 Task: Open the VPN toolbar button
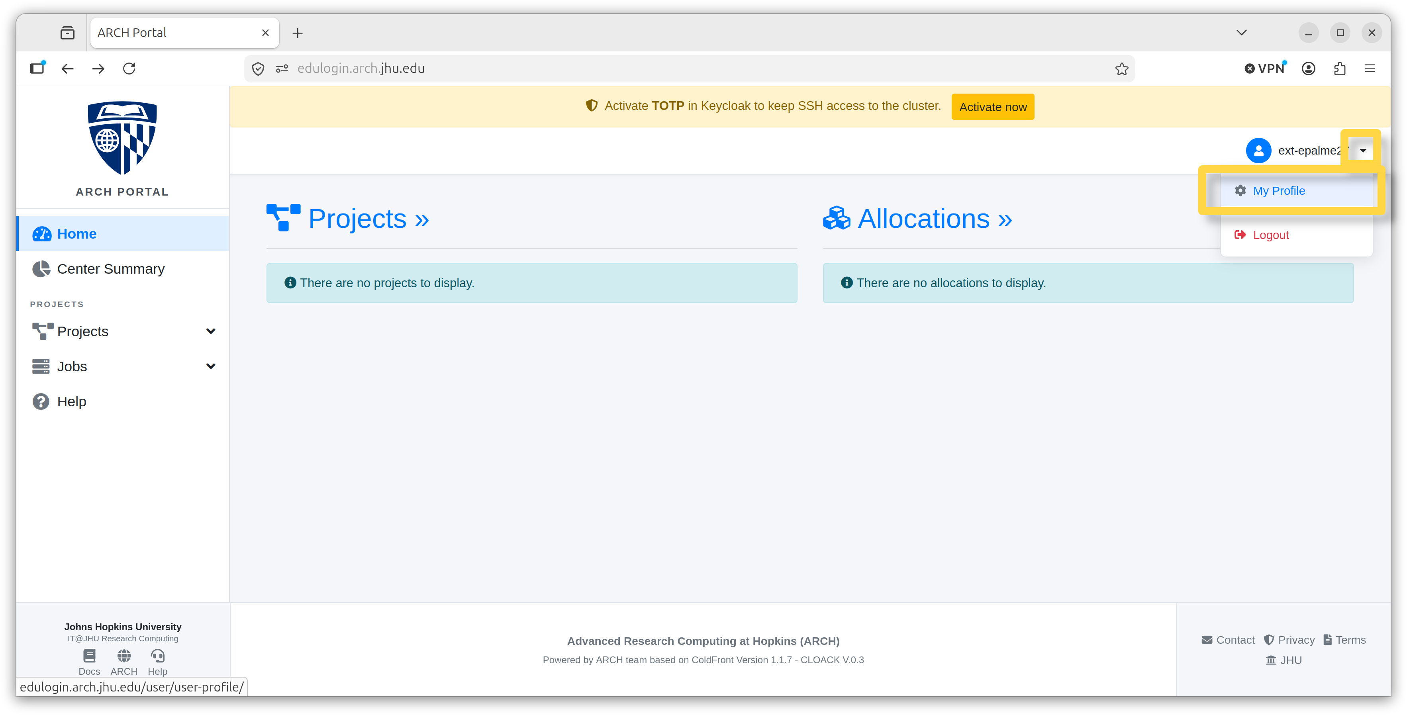coord(1265,68)
